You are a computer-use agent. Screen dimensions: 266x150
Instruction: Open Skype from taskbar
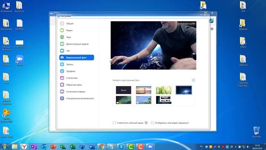point(121,147)
